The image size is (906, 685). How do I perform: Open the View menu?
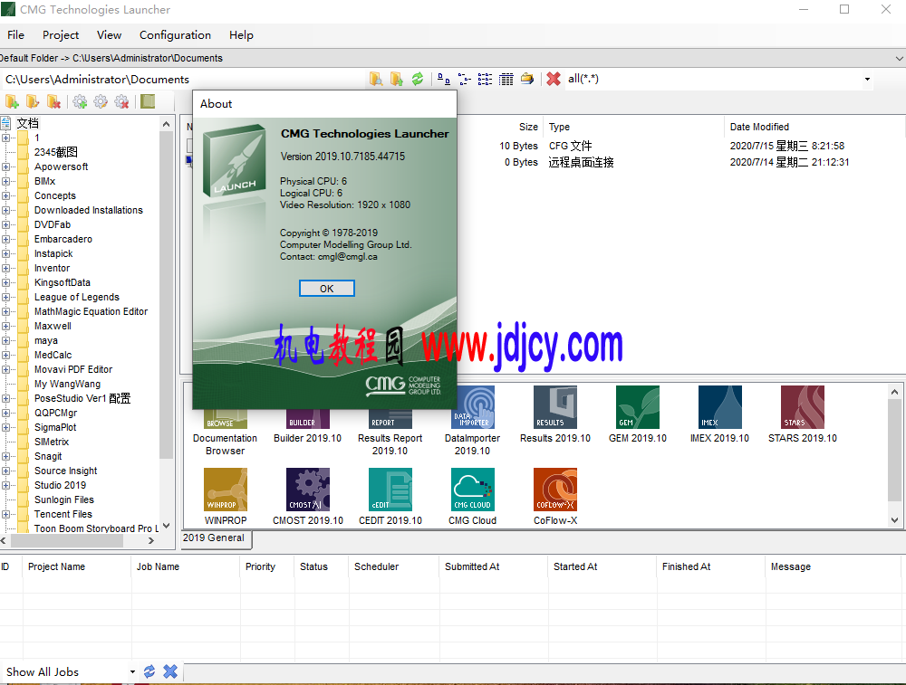click(x=110, y=35)
